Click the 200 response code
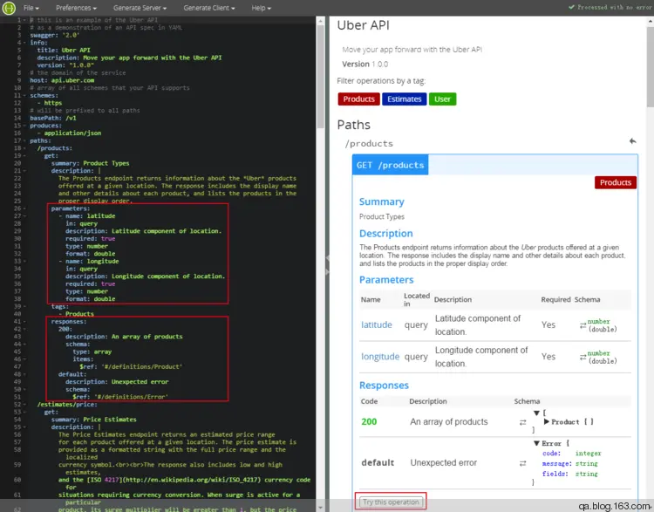 tap(369, 422)
